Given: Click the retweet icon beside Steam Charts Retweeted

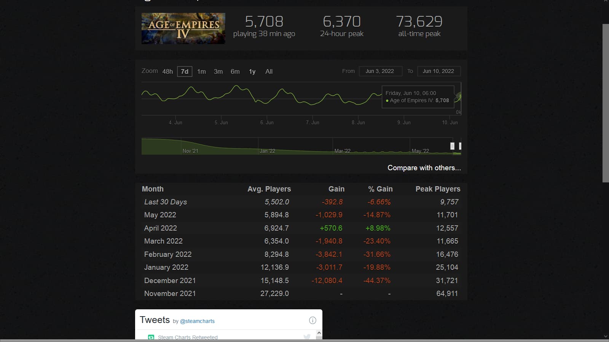Looking at the screenshot, I should pos(151,337).
